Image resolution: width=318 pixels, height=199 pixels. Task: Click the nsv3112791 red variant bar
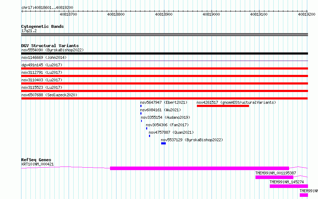(x=164, y=76)
